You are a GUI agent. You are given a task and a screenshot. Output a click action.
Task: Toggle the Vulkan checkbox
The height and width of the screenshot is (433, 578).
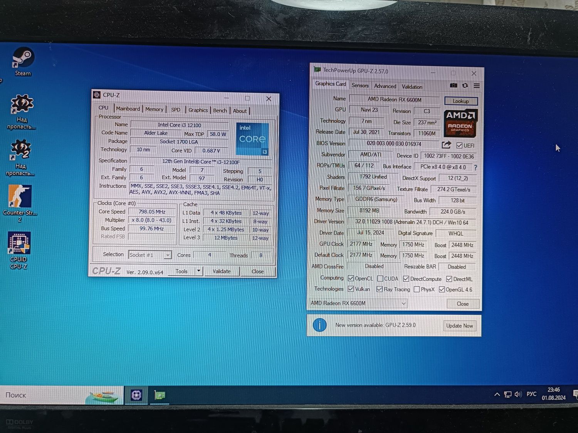click(351, 289)
